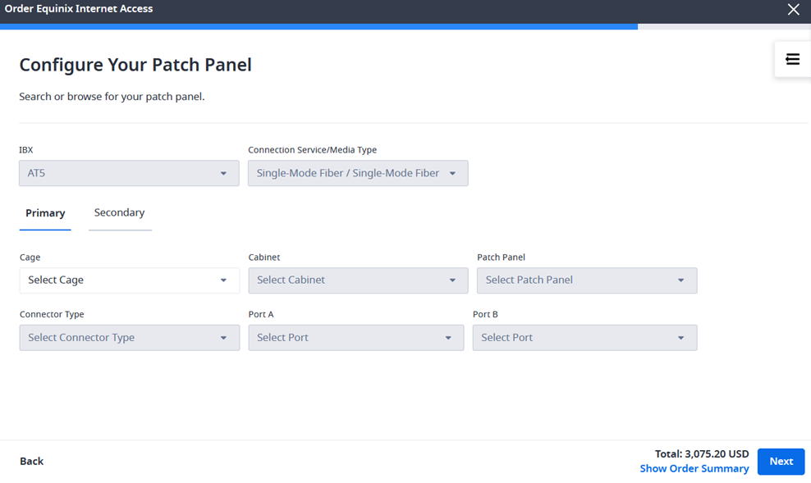Show Order Summary link
The width and height of the screenshot is (811, 483).
click(x=694, y=468)
